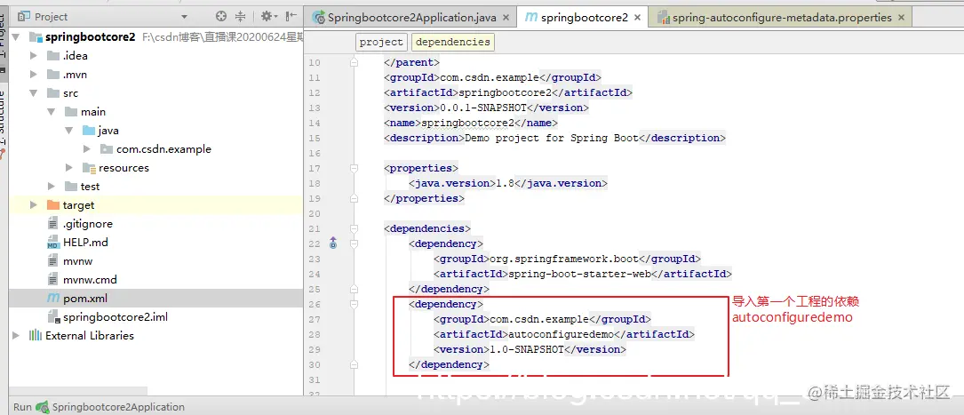Close the spring-autoconfigure-metadata.properties tab
Image resolution: width=964 pixels, height=415 pixels.
click(x=901, y=18)
